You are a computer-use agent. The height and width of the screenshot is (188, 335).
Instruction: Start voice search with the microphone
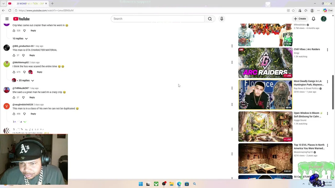coord(222,19)
